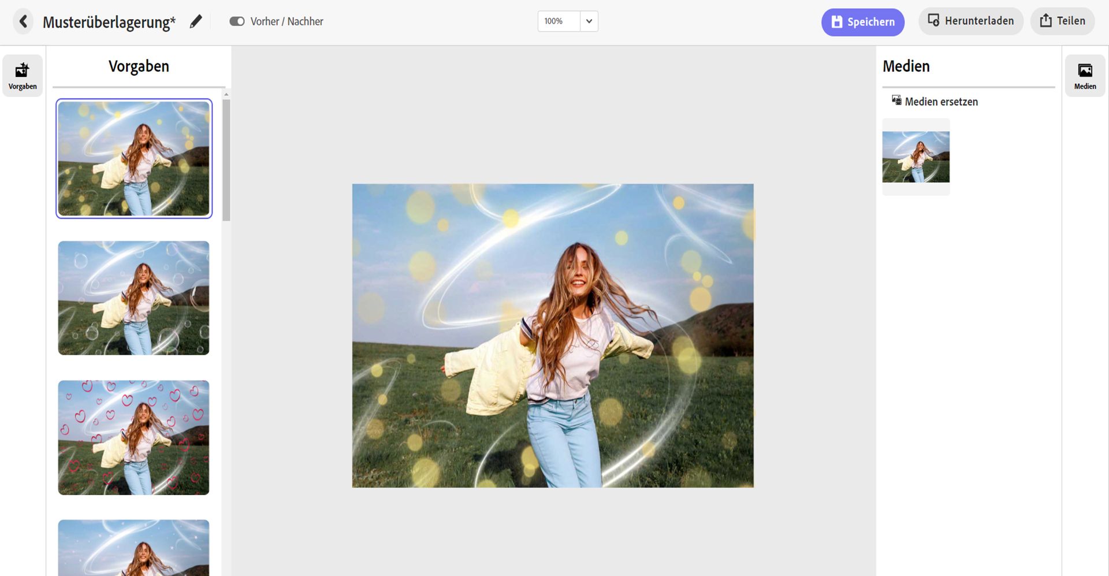
Task: Select the media thumbnail in Medien panel
Action: point(916,157)
